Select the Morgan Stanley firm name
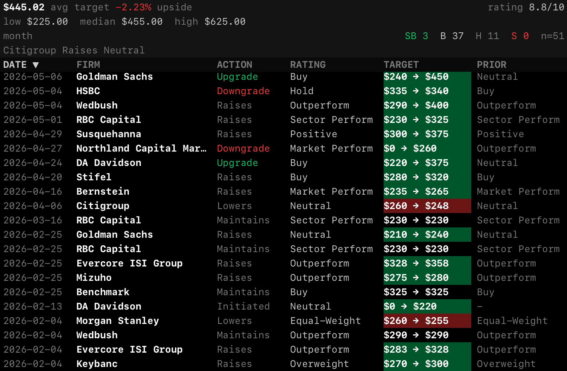 (118, 321)
